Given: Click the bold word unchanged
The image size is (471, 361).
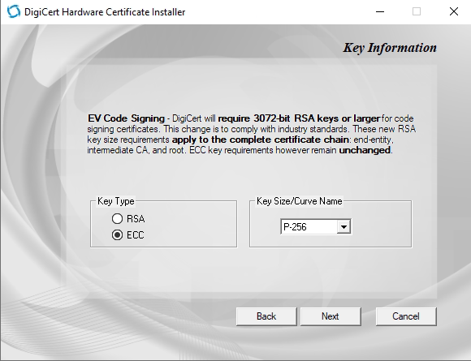Looking at the screenshot, I should (365, 150).
